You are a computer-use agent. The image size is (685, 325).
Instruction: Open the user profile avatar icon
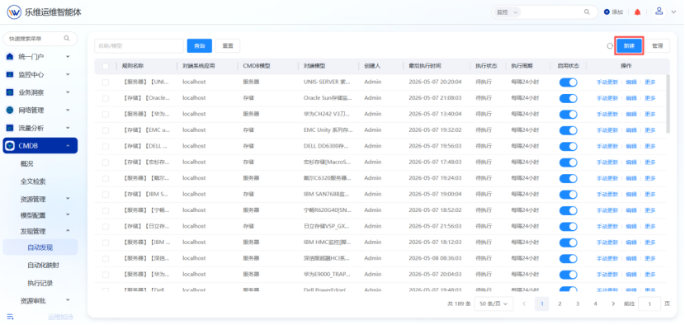point(659,12)
